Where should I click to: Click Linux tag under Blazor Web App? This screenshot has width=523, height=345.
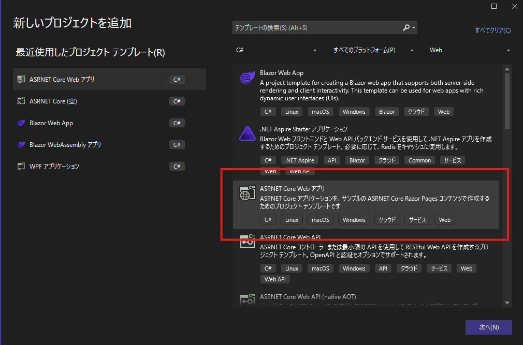coord(292,112)
